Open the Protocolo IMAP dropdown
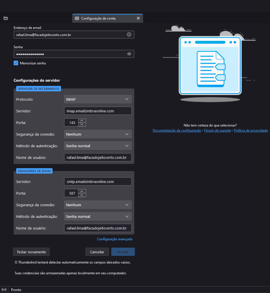This screenshot has height=293, width=270. (x=98, y=99)
